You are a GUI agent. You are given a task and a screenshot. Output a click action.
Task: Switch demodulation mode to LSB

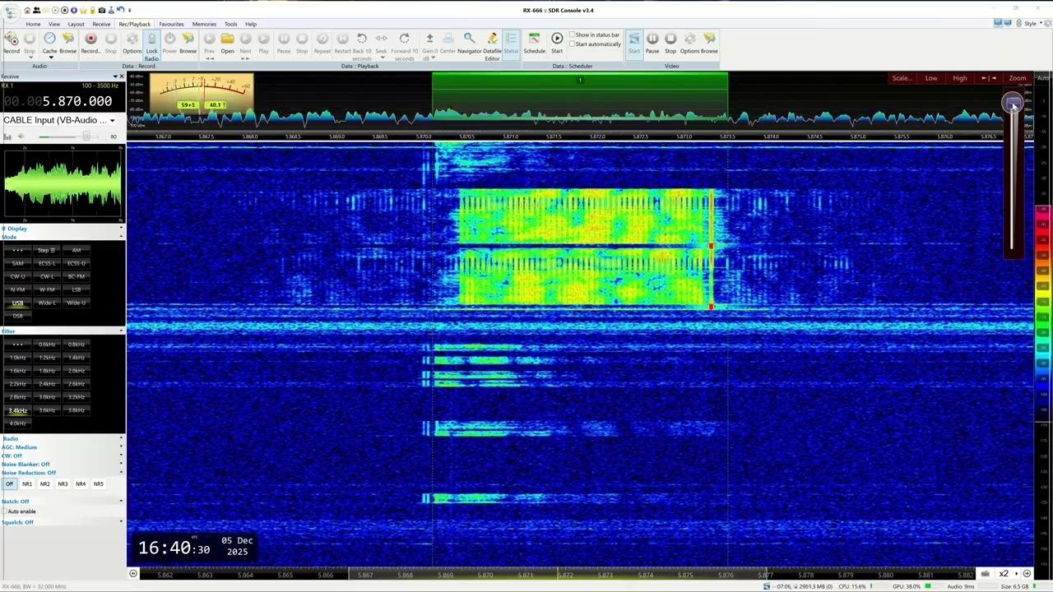click(77, 289)
